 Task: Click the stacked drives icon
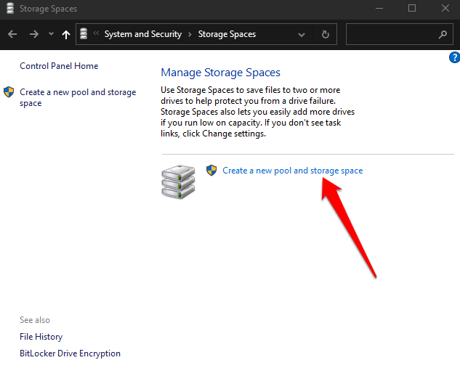(x=177, y=181)
